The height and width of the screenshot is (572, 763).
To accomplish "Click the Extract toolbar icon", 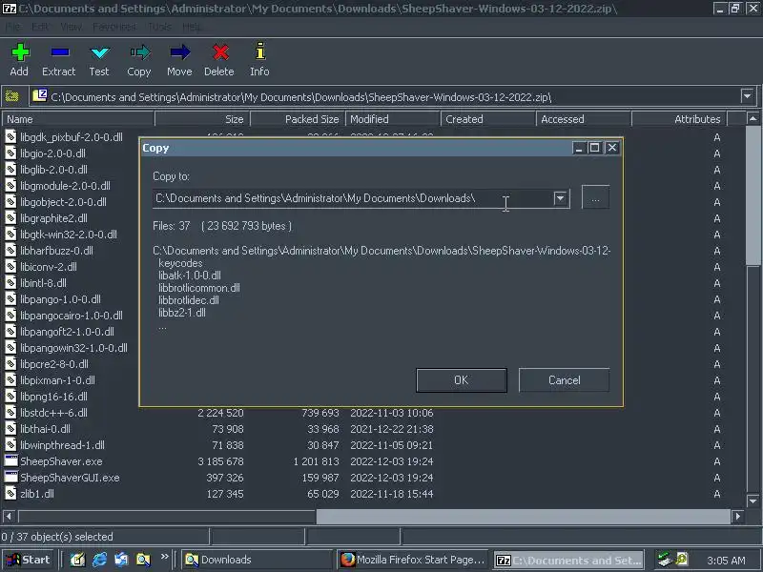I will [x=60, y=52].
